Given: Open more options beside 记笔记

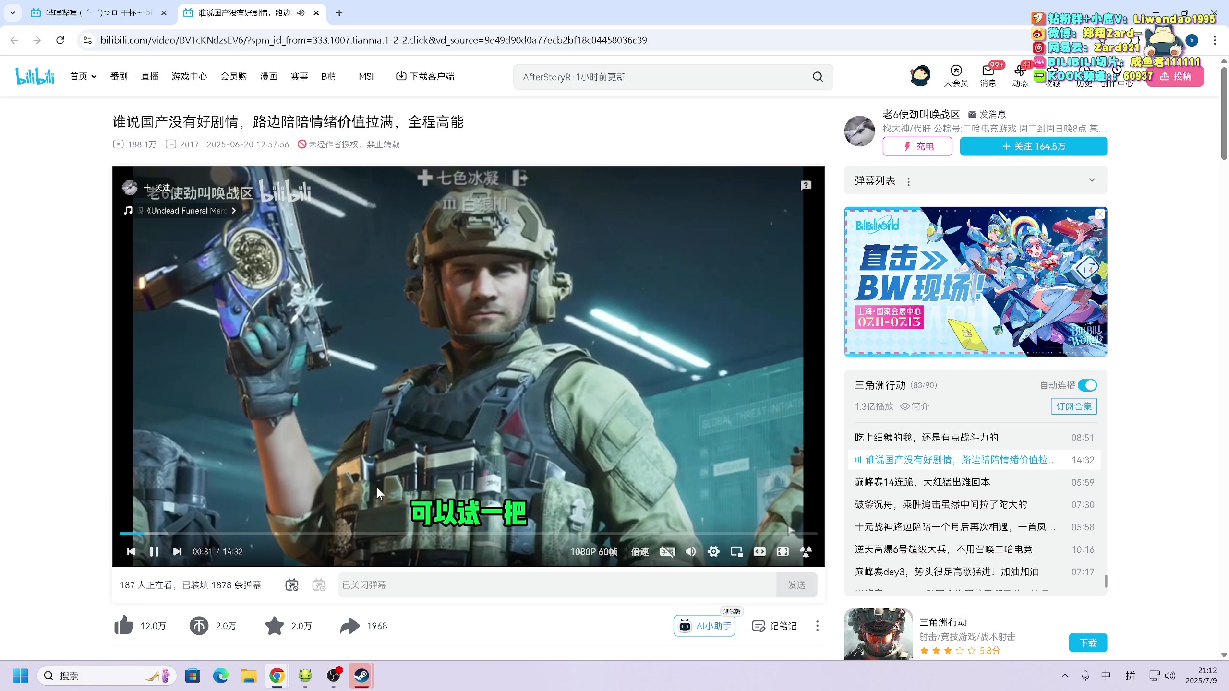Looking at the screenshot, I should (x=817, y=626).
